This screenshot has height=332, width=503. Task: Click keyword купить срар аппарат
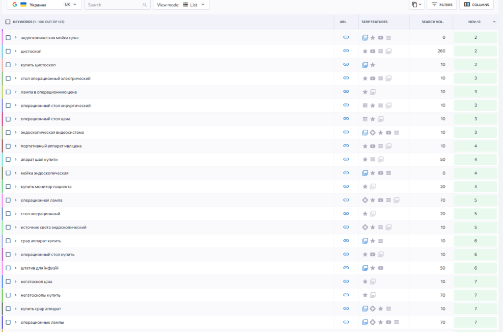tap(41, 308)
